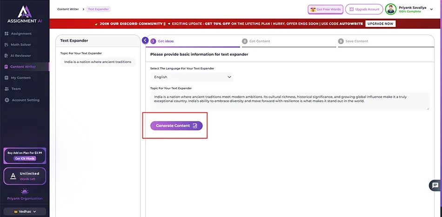Open the Priyank Savaliya profile menu
Viewport: 442px width, 217px height.
(x=431, y=9)
